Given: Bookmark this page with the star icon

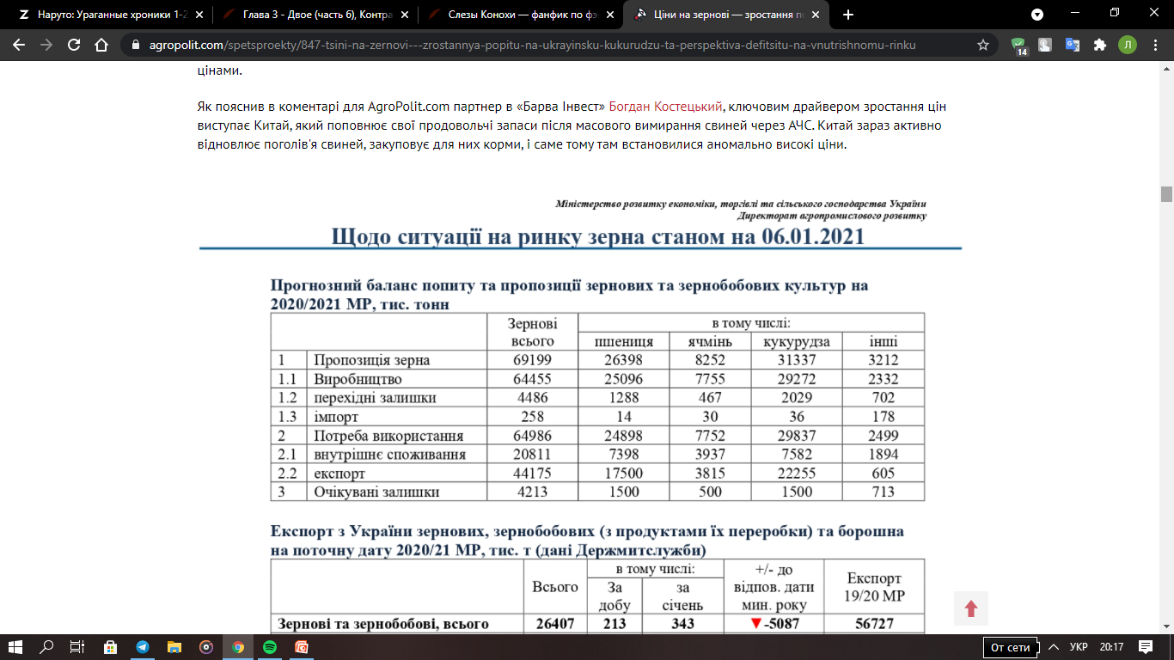Looking at the screenshot, I should (983, 45).
